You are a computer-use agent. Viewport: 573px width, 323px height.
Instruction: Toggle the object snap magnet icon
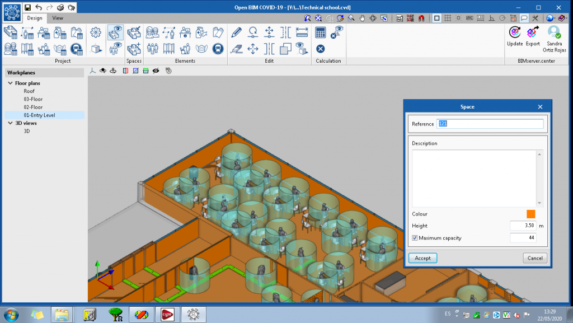421,18
